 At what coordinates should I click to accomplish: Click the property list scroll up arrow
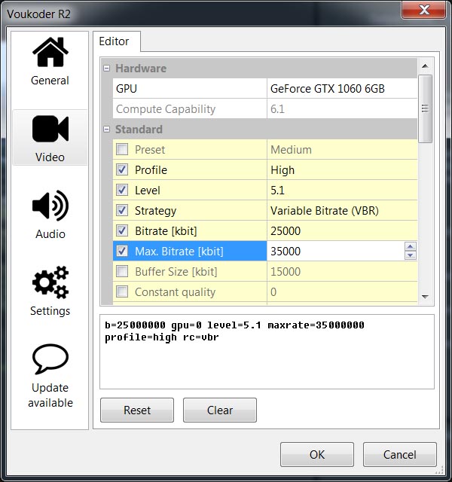tap(425, 66)
